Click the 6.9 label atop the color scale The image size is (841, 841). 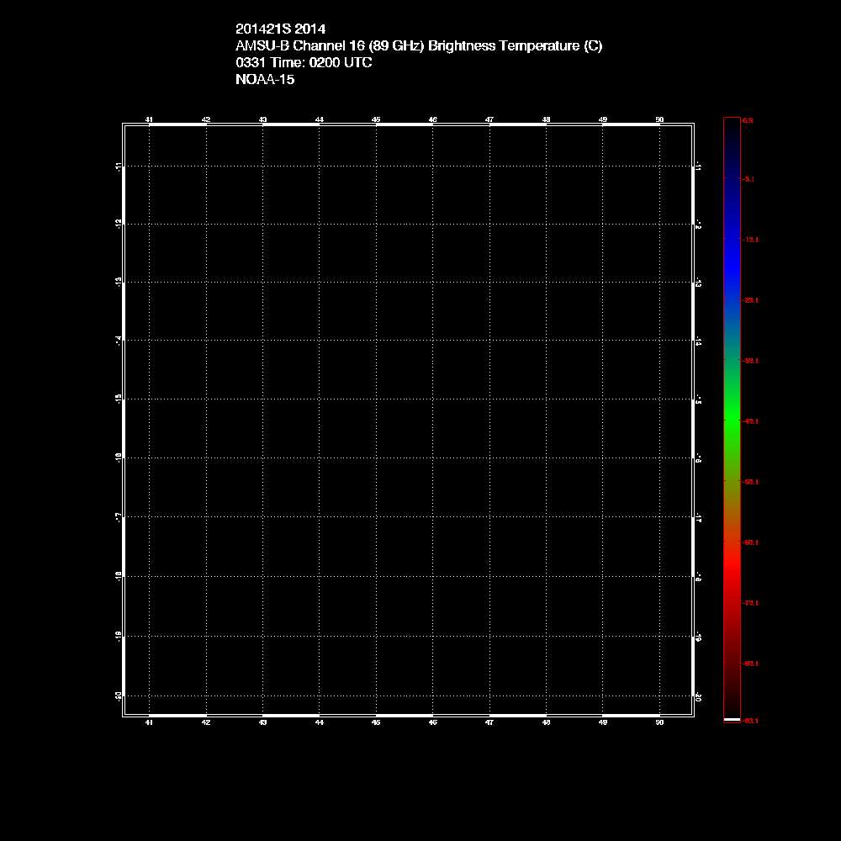[748, 121]
